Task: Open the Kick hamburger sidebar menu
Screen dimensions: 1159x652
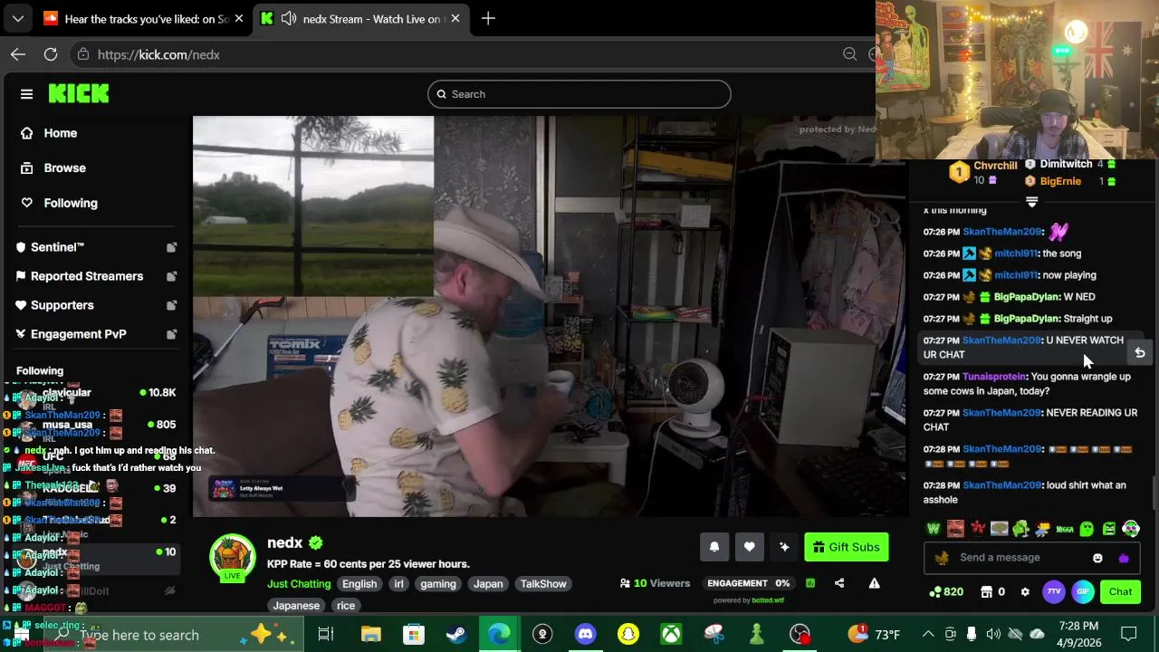Action: pos(26,94)
